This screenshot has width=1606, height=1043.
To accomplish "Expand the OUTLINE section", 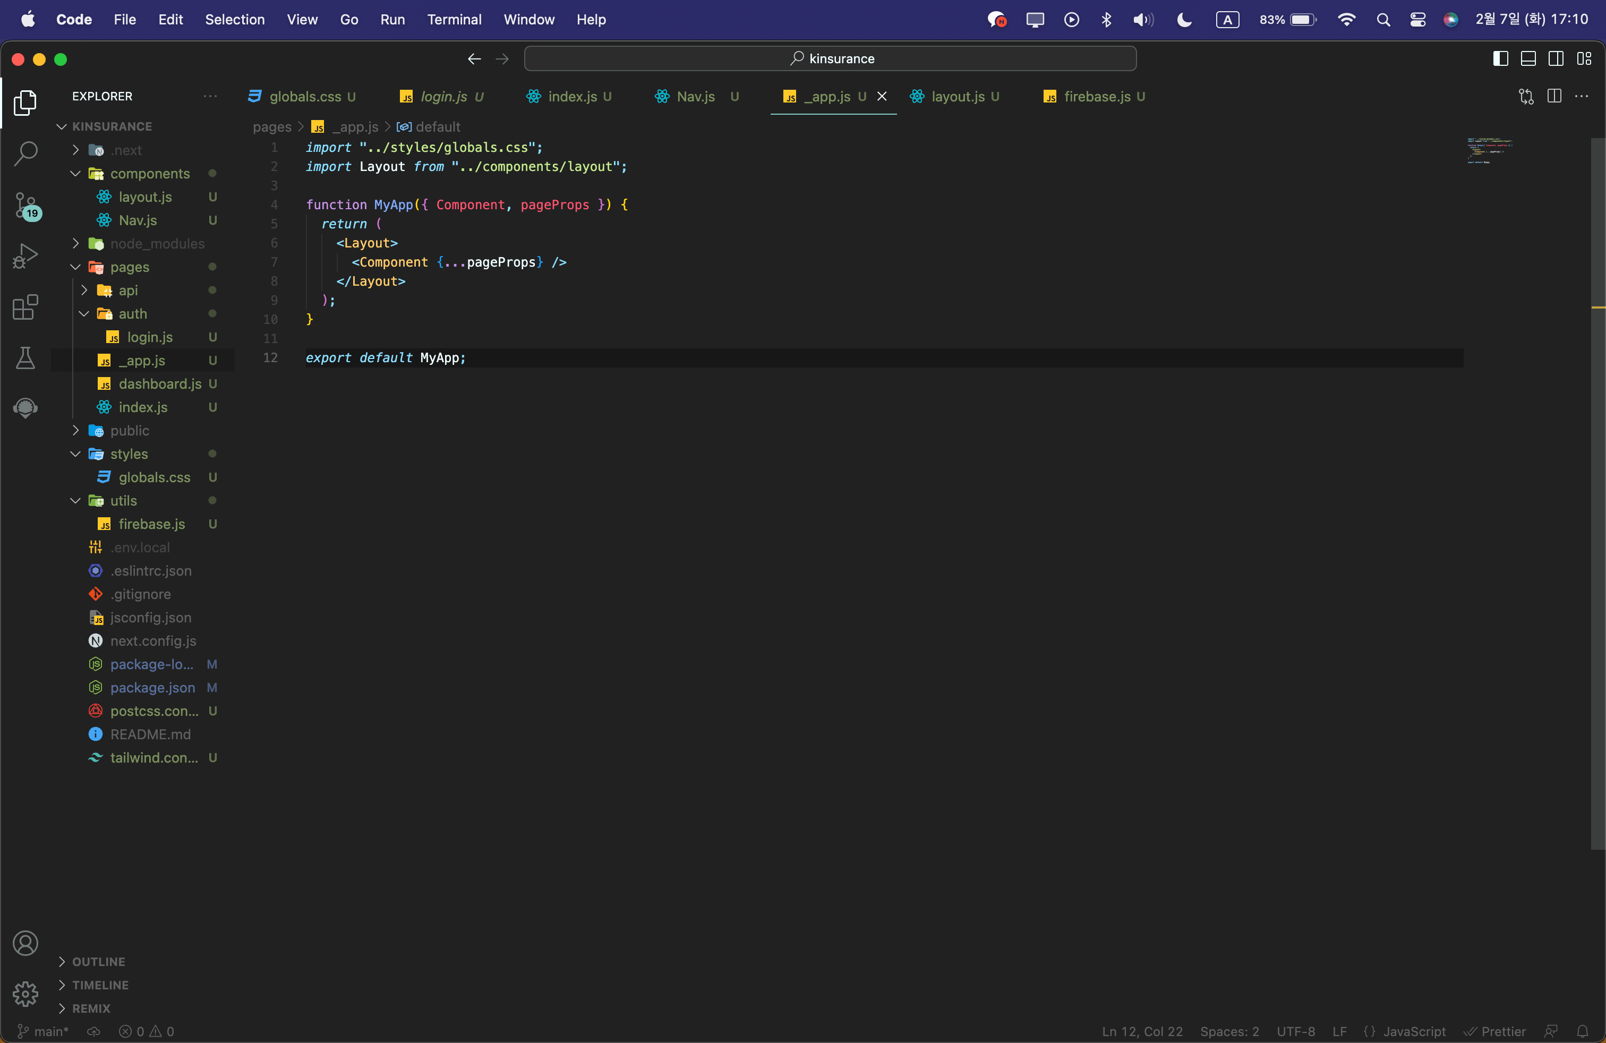I will 99,961.
